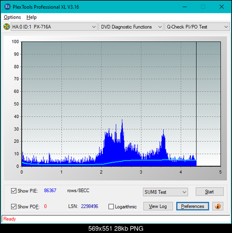Open the Help menu
Image resolution: width=232 pixels, height=233 pixels.
pos(32,17)
